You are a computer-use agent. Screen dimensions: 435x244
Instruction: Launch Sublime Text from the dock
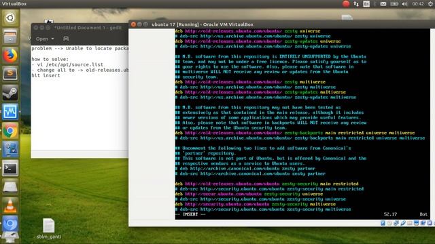pos(10,74)
